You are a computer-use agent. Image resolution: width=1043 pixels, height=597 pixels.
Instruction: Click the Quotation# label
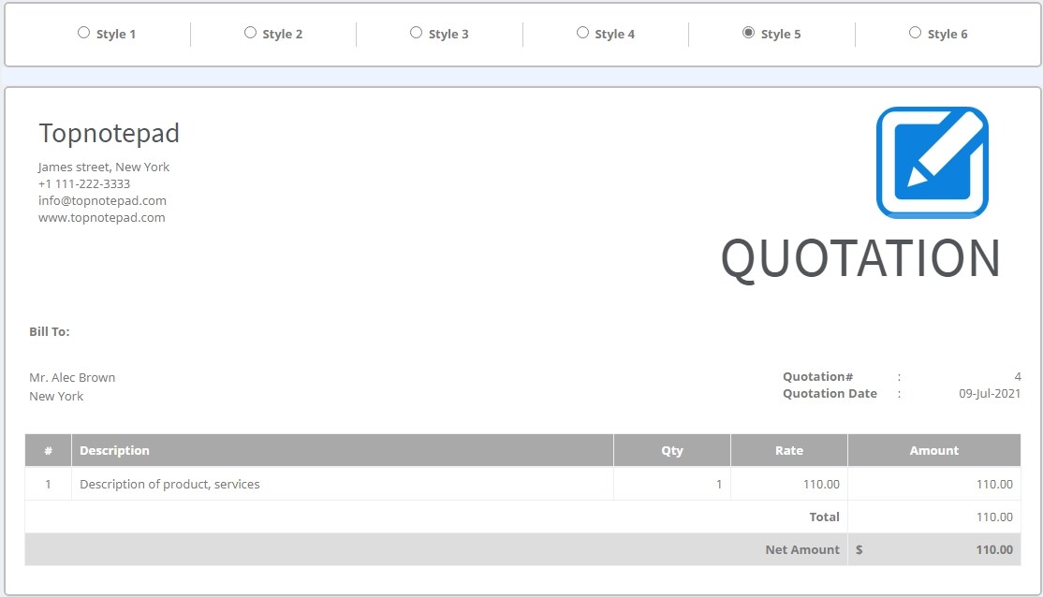(x=817, y=376)
